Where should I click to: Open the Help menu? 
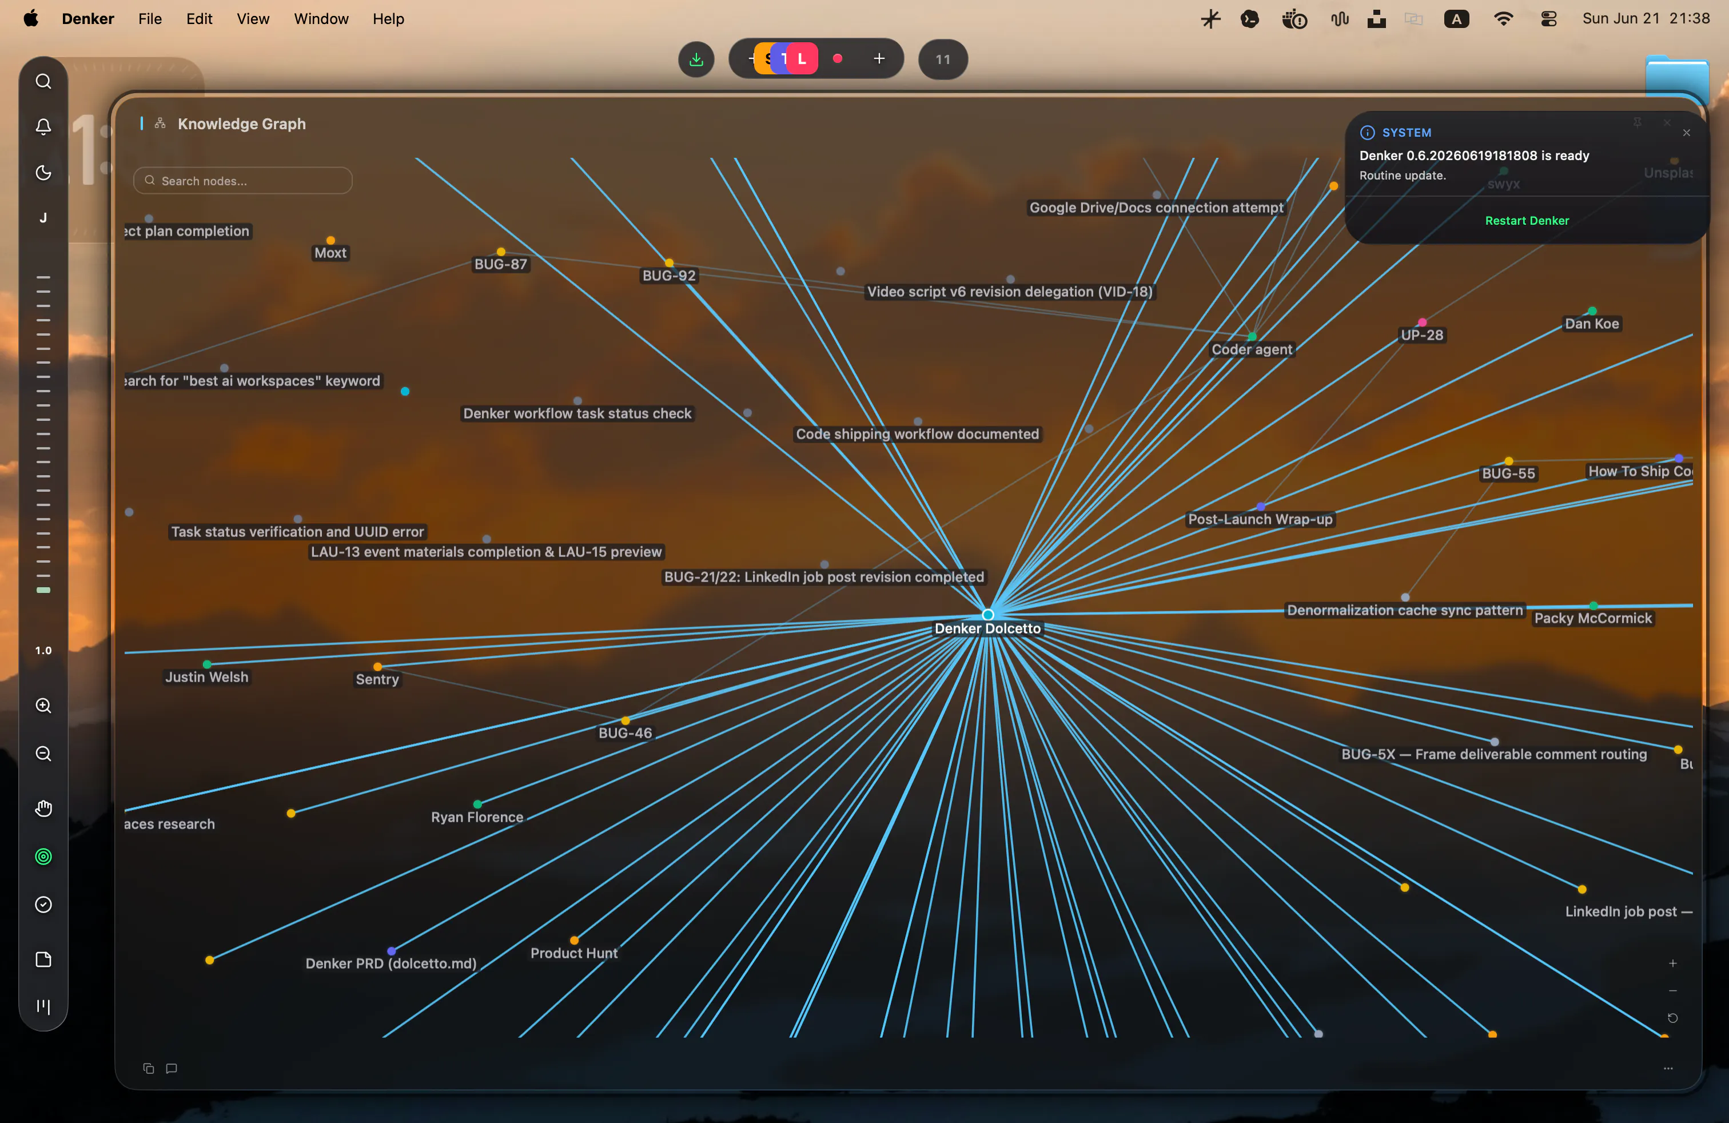388,19
